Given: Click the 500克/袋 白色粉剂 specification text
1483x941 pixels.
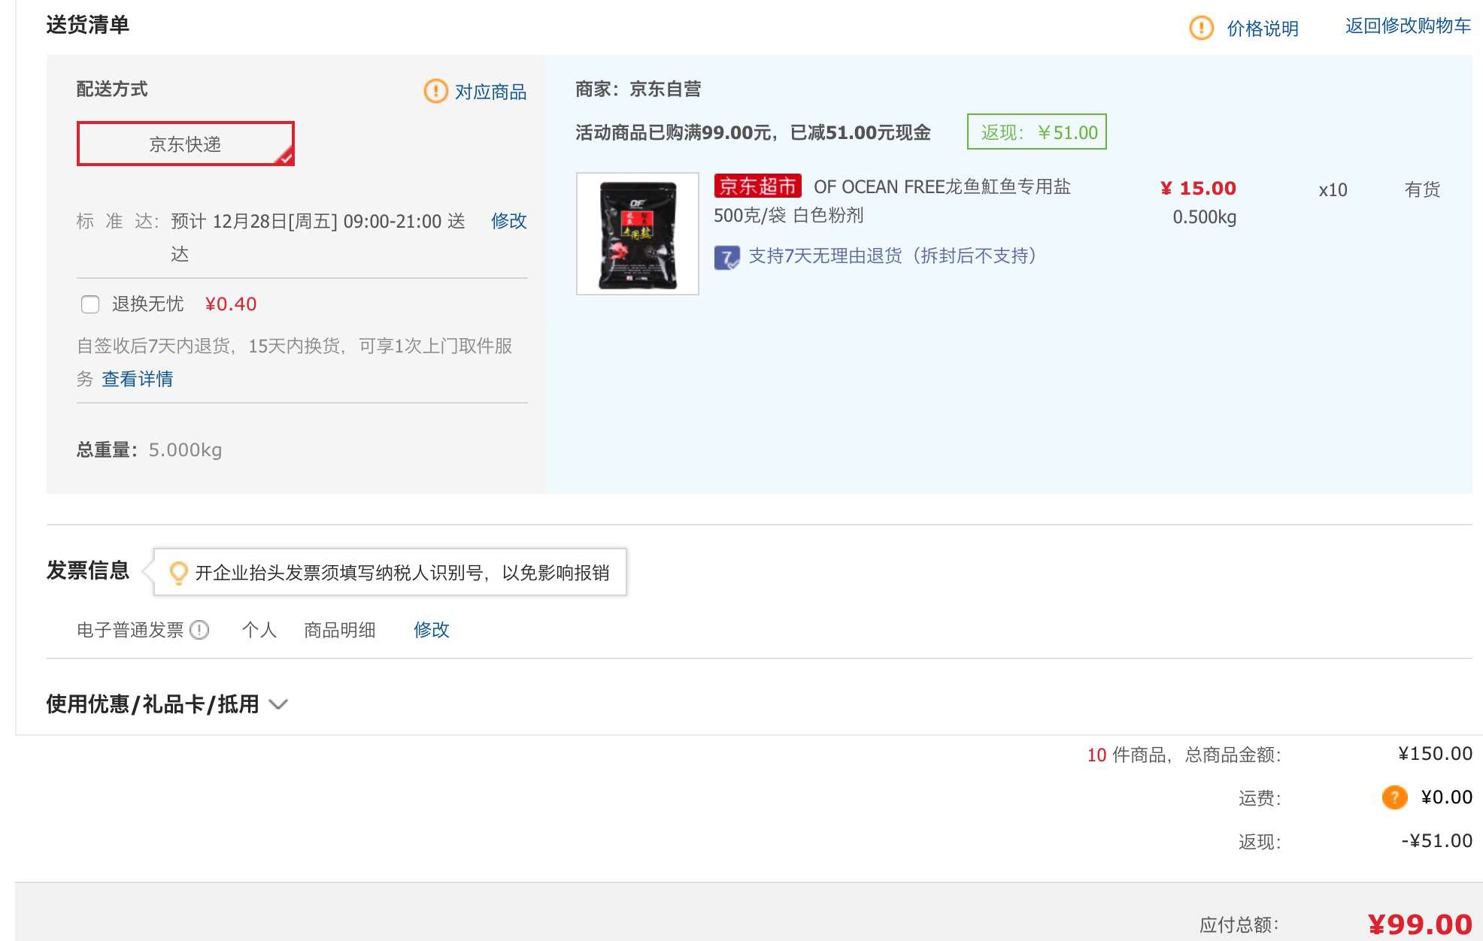Looking at the screenshot, I should coord(788,216).
